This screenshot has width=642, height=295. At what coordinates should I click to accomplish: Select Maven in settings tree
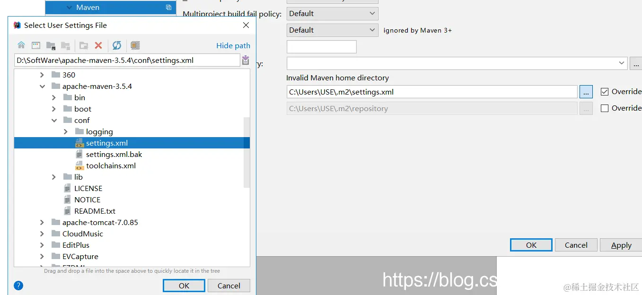88,8
